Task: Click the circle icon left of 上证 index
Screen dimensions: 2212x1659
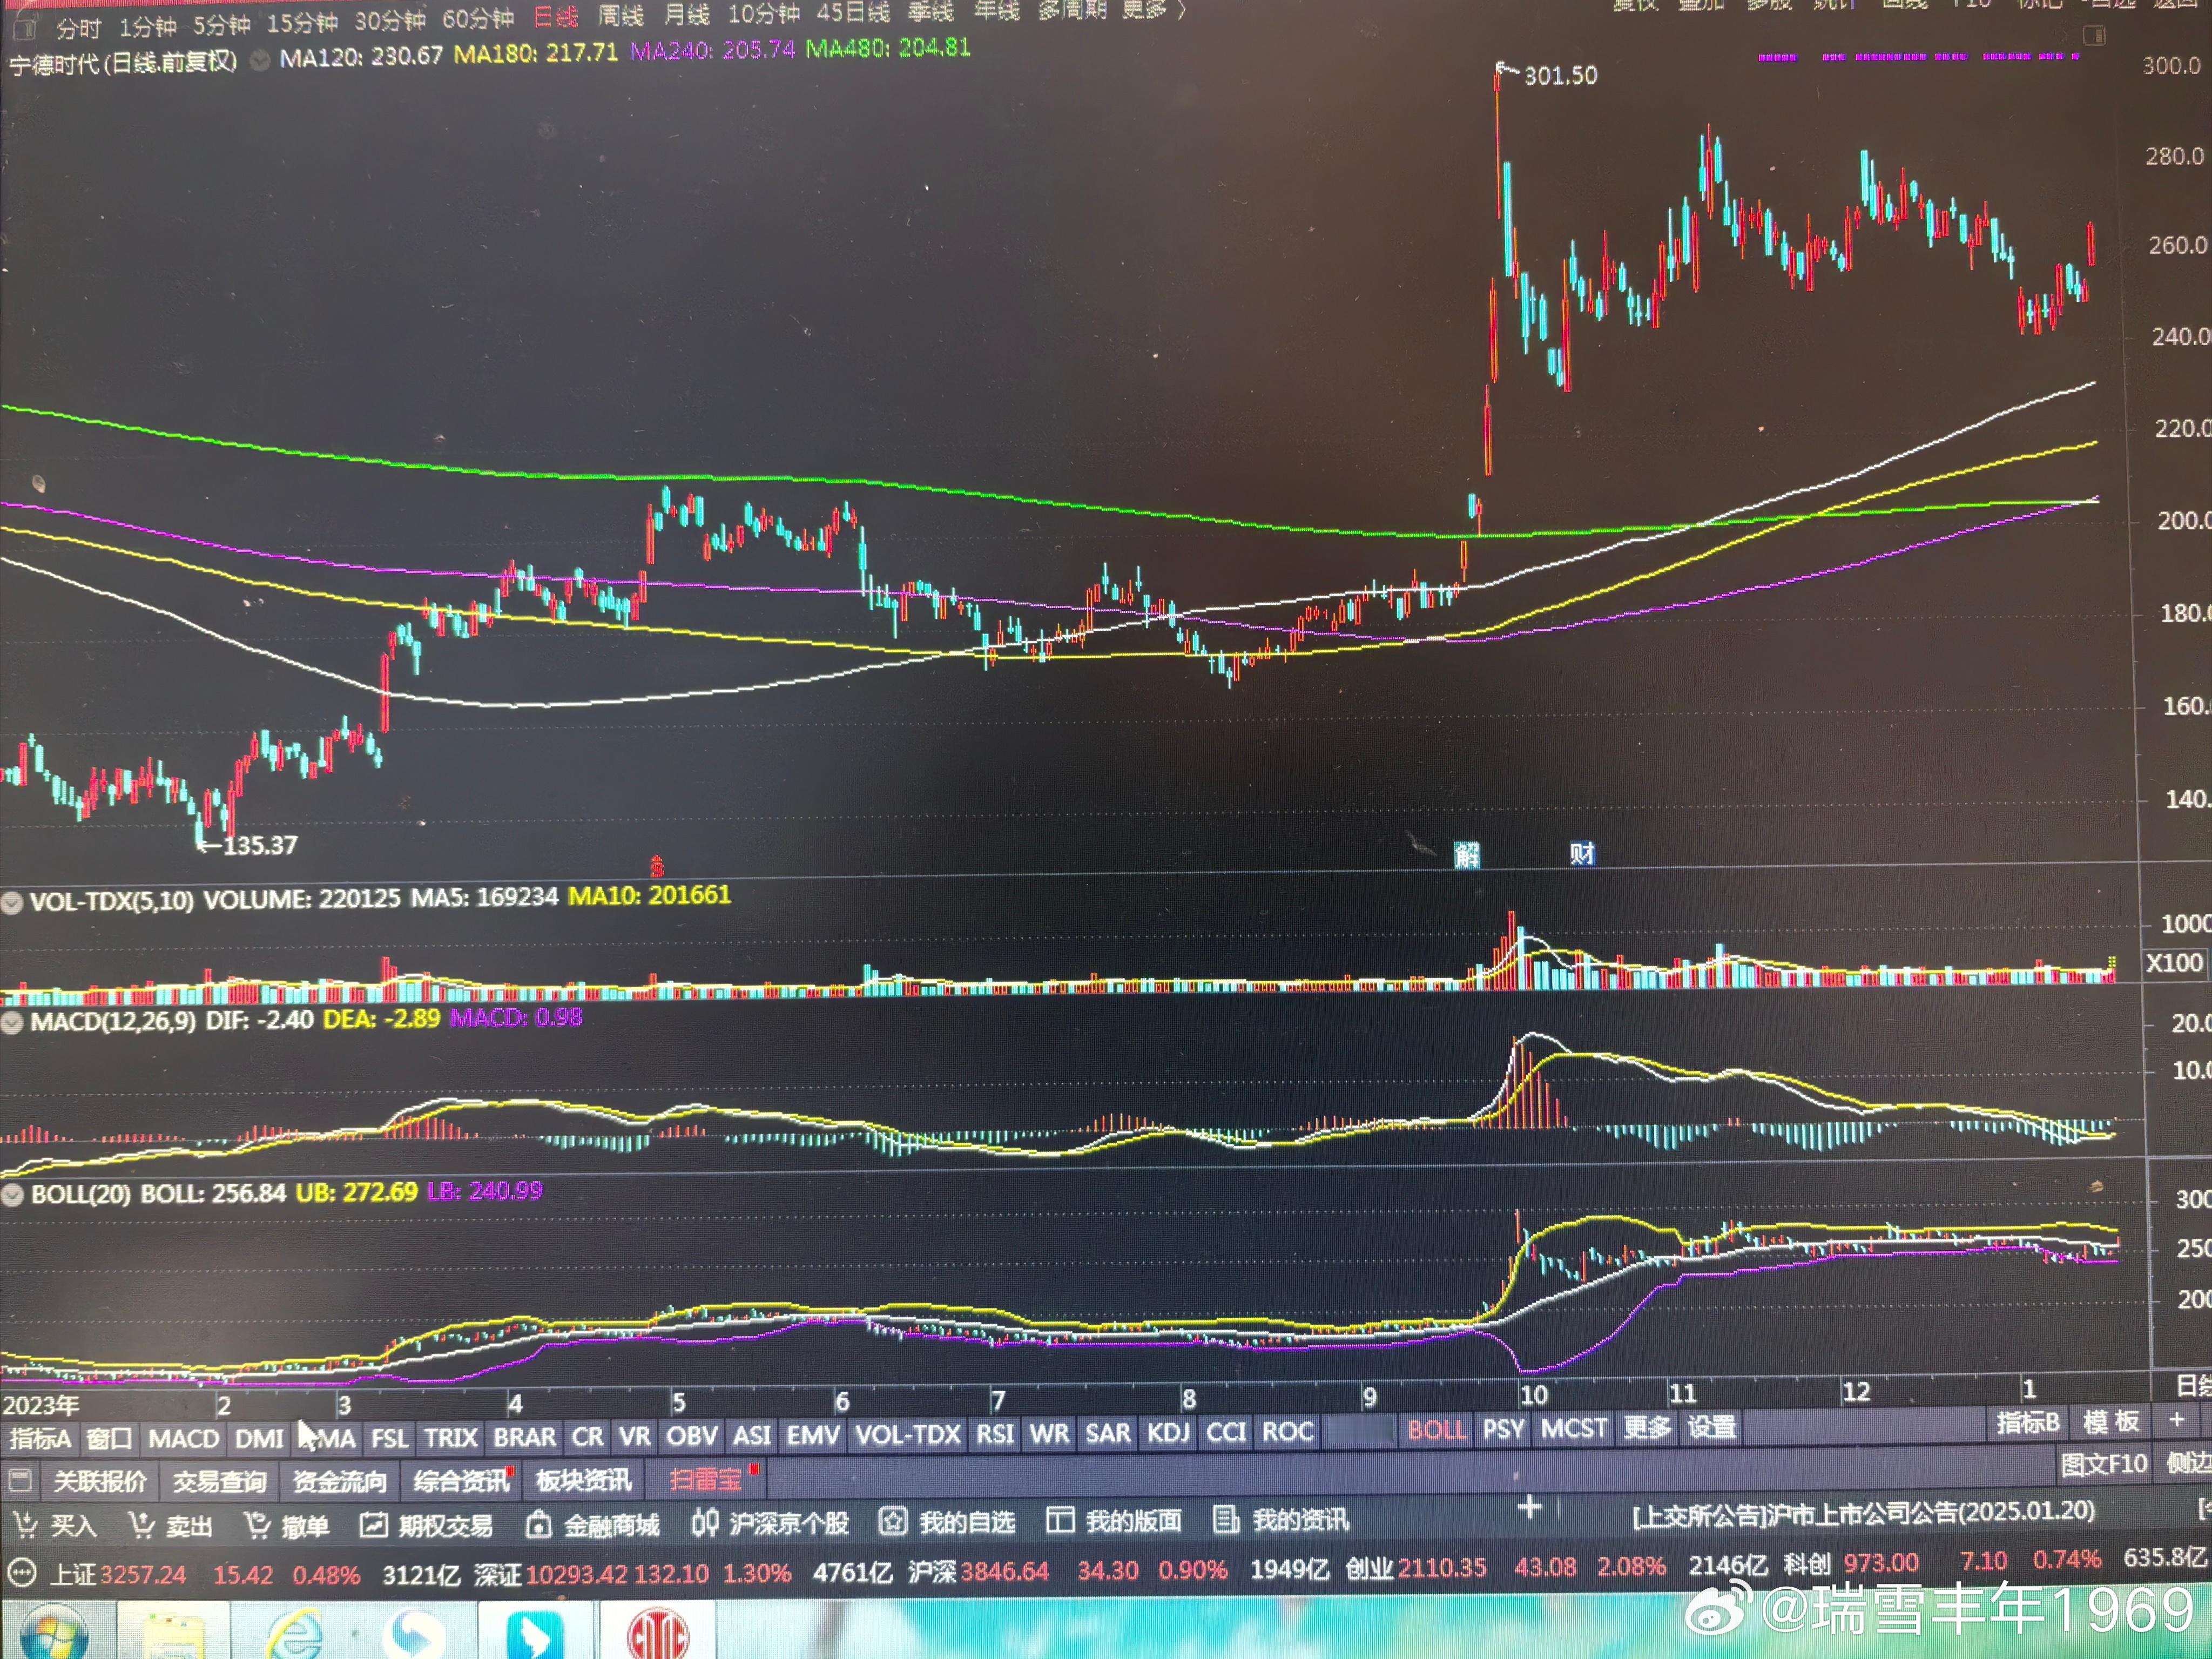Action: point(21,1574)
